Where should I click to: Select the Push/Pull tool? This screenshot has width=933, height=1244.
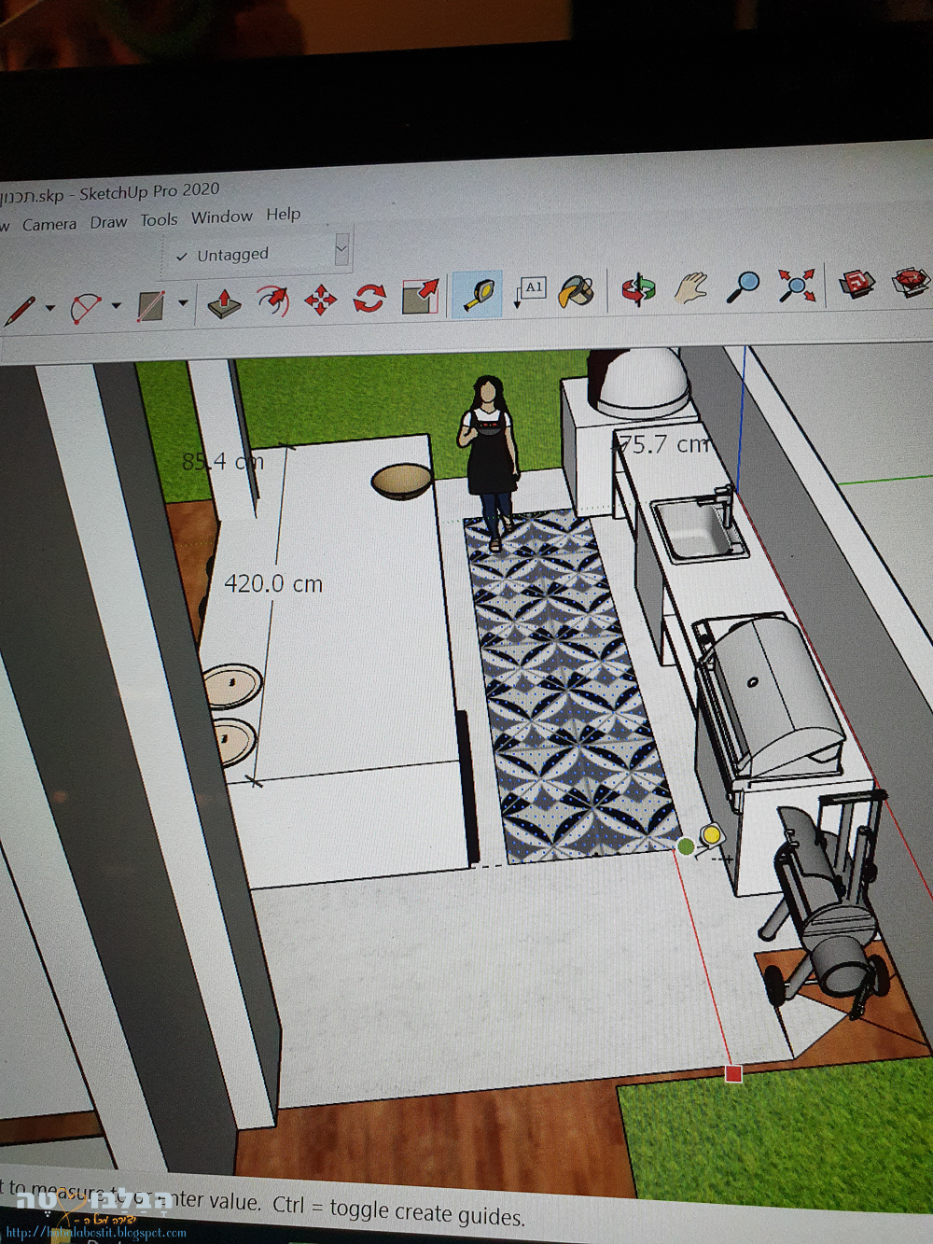[x=224, y=302]
